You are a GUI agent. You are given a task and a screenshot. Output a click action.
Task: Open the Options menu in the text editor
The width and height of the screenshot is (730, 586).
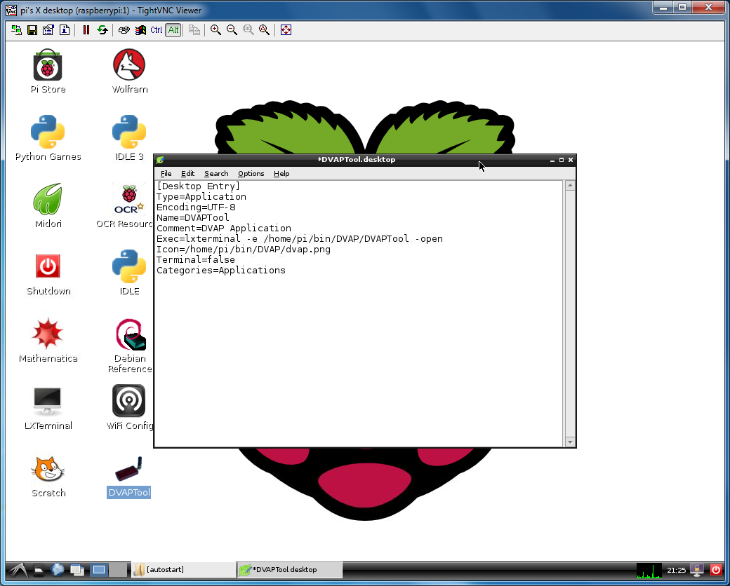(251, 173)
